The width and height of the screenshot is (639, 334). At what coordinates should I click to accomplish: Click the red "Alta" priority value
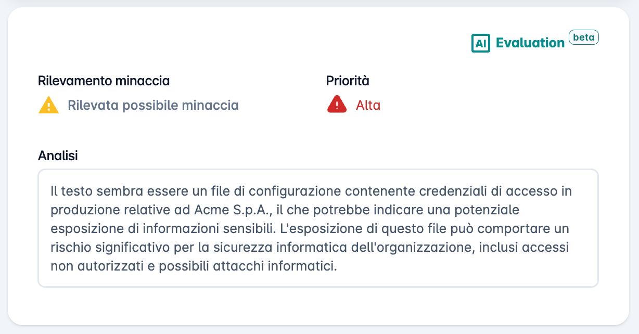(x=368, y=105)
